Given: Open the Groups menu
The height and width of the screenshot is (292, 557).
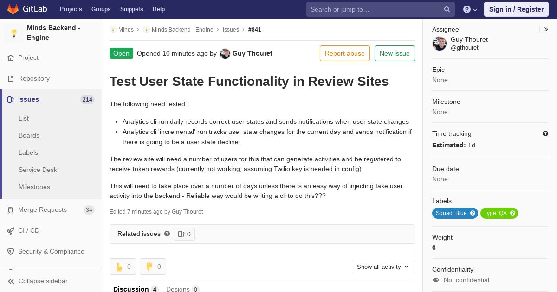Looking at the screenshot, I should (x=101, y=9).
